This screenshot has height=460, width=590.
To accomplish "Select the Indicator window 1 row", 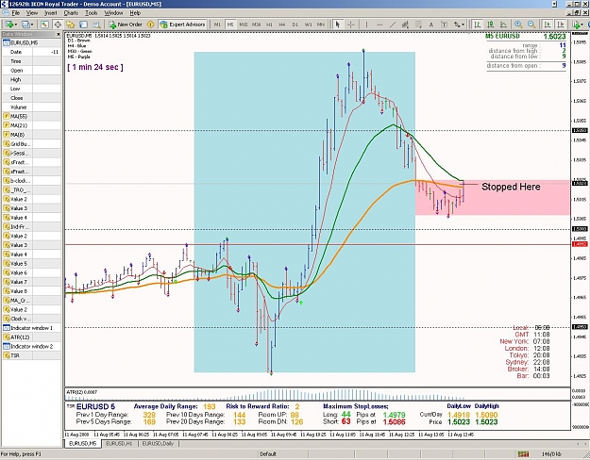I will (31, 328).
